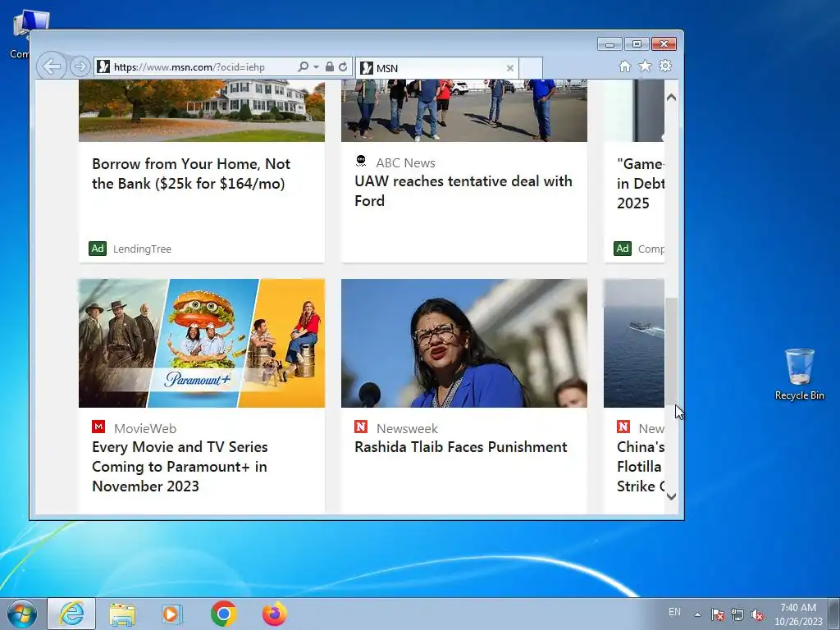Open the China's Flotilla article headline
The image size is (840, 630).
click(x=641, y=467)
